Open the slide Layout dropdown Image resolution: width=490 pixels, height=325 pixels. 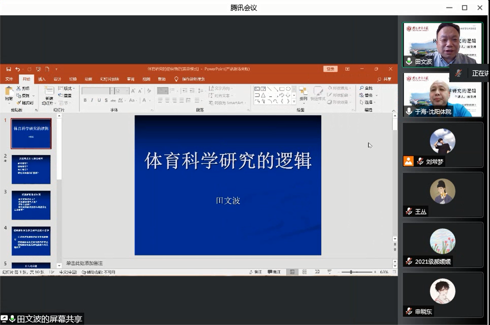[x=66, y=88]
